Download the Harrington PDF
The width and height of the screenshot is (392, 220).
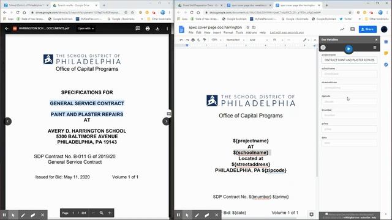157,29
